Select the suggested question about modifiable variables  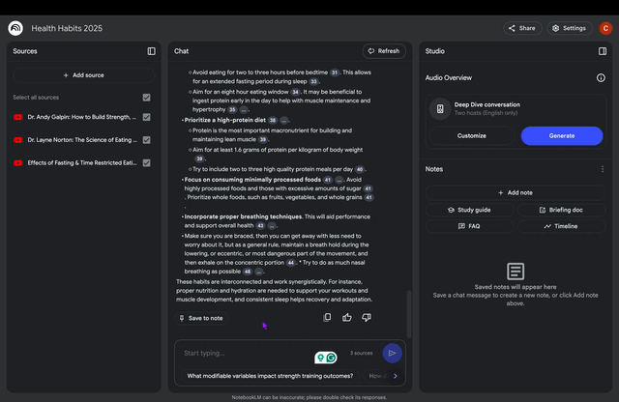270,376
